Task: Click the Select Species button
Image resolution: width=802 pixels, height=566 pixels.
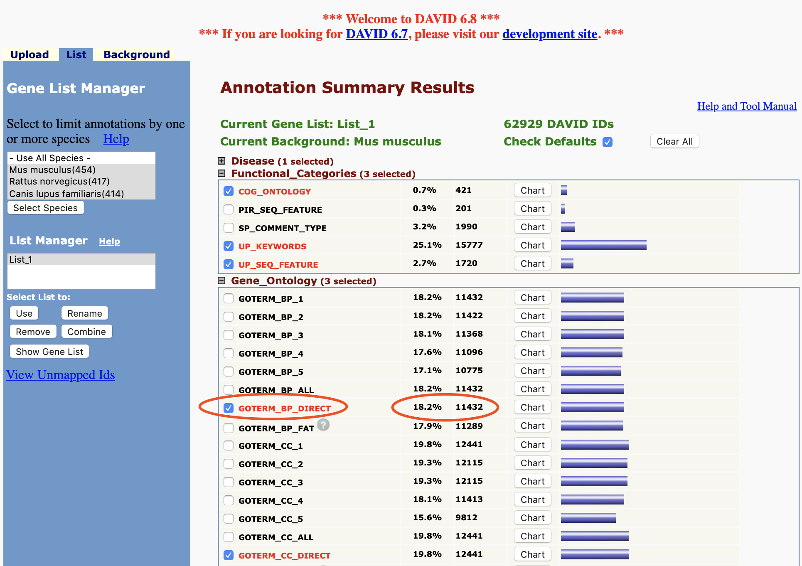Action: coord(46,208)
